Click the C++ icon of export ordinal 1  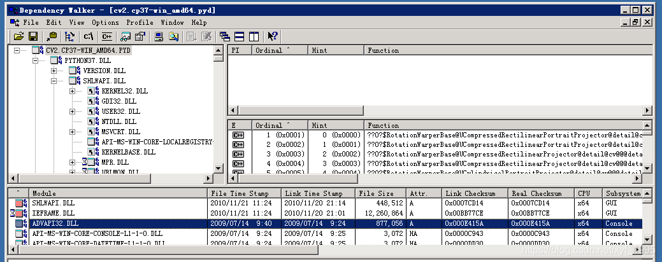(x=238, y=135)
